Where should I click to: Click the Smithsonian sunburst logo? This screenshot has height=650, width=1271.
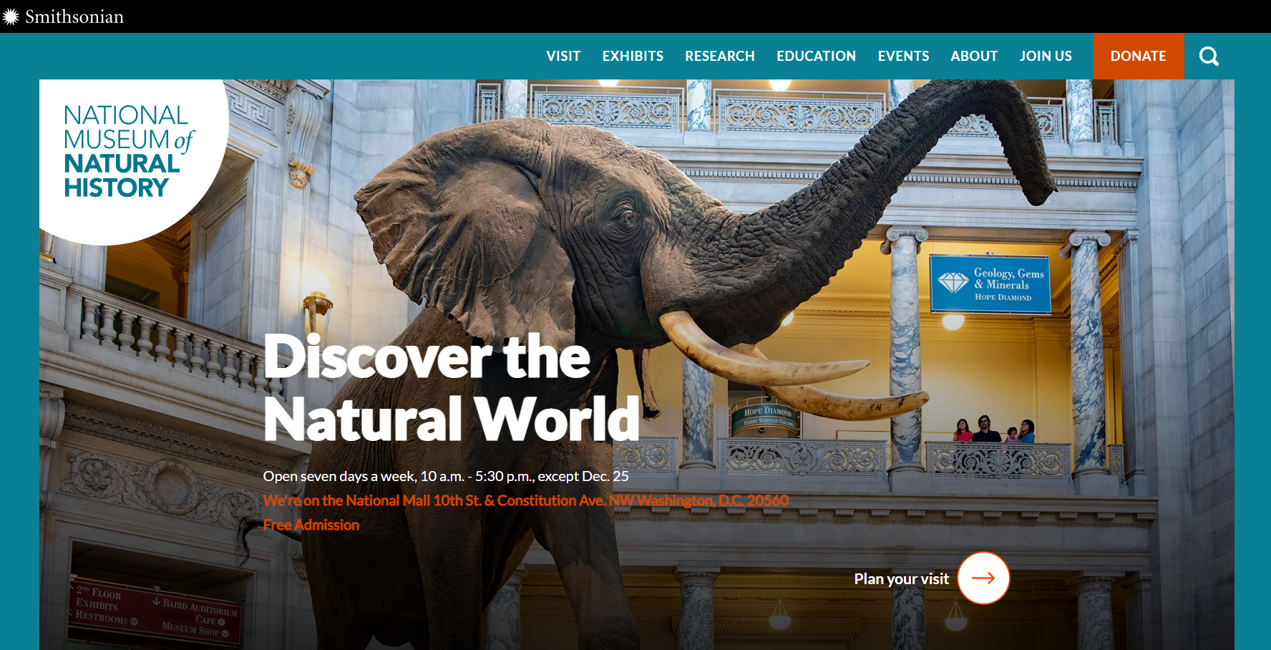[10, 16]
